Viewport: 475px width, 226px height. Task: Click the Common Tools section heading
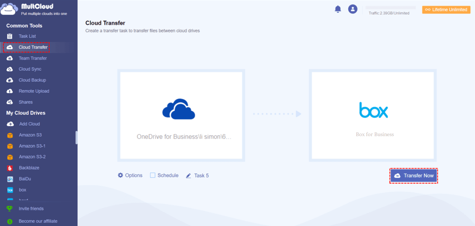click(24, 26)
